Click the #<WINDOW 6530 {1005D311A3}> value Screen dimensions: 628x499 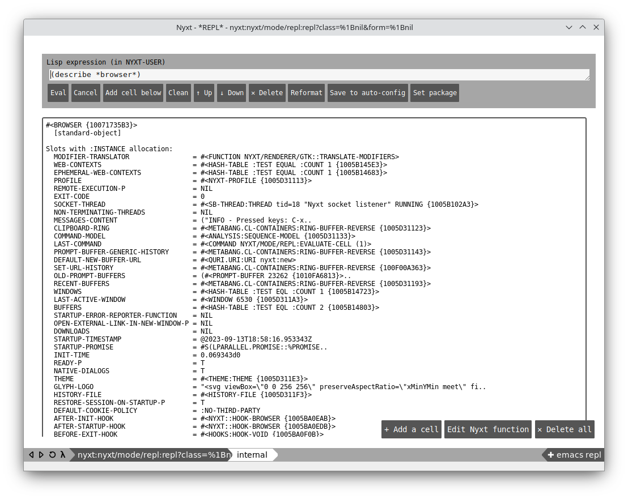[254, 300]
